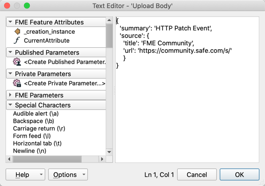Click the vertical scrollbar down arrow

point(109,152)
